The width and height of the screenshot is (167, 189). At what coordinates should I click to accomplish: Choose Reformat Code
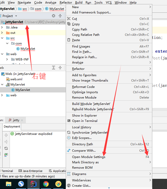[x=109, y=87]
